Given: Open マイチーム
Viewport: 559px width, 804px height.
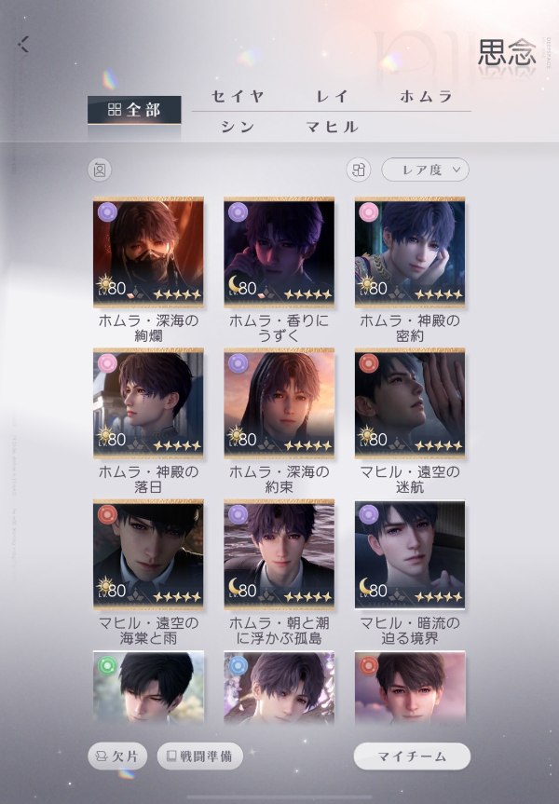Looking at the screenshot, I should 412,756.
